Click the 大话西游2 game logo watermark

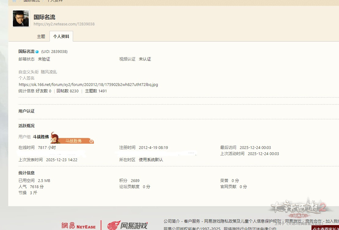(299, 208)
